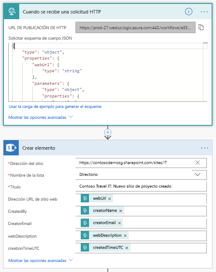Click Usar la carga de ejemplo link
Screen dimensions: 216x272
point(55,107)
